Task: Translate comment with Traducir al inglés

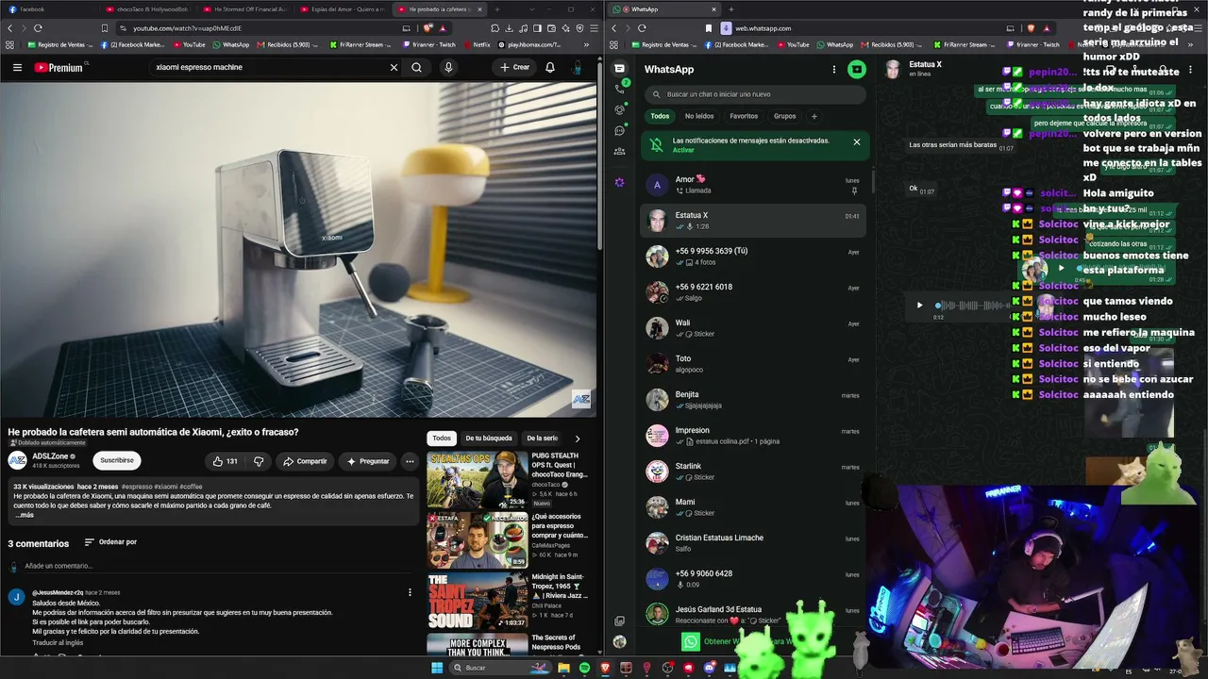Action: [58, 643]
